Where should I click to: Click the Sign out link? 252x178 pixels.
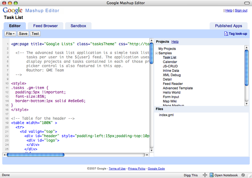pos(241,11)
